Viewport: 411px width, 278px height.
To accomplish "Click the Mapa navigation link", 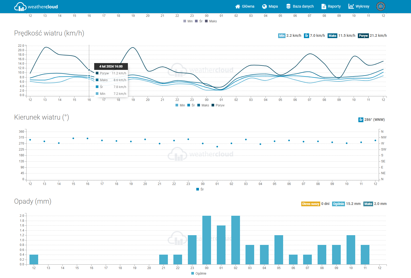I will [273, 7].
